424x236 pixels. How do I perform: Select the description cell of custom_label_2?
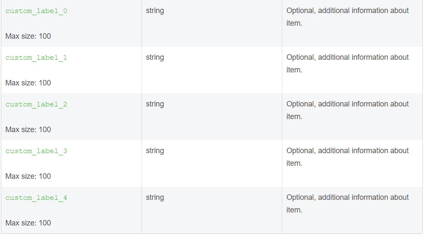347,110
